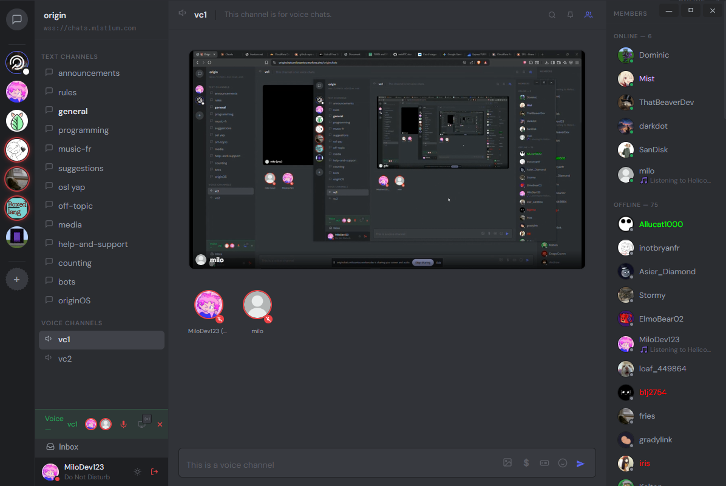Open the media channel
Screen dimensions: 726x486
tap(101, 225)
